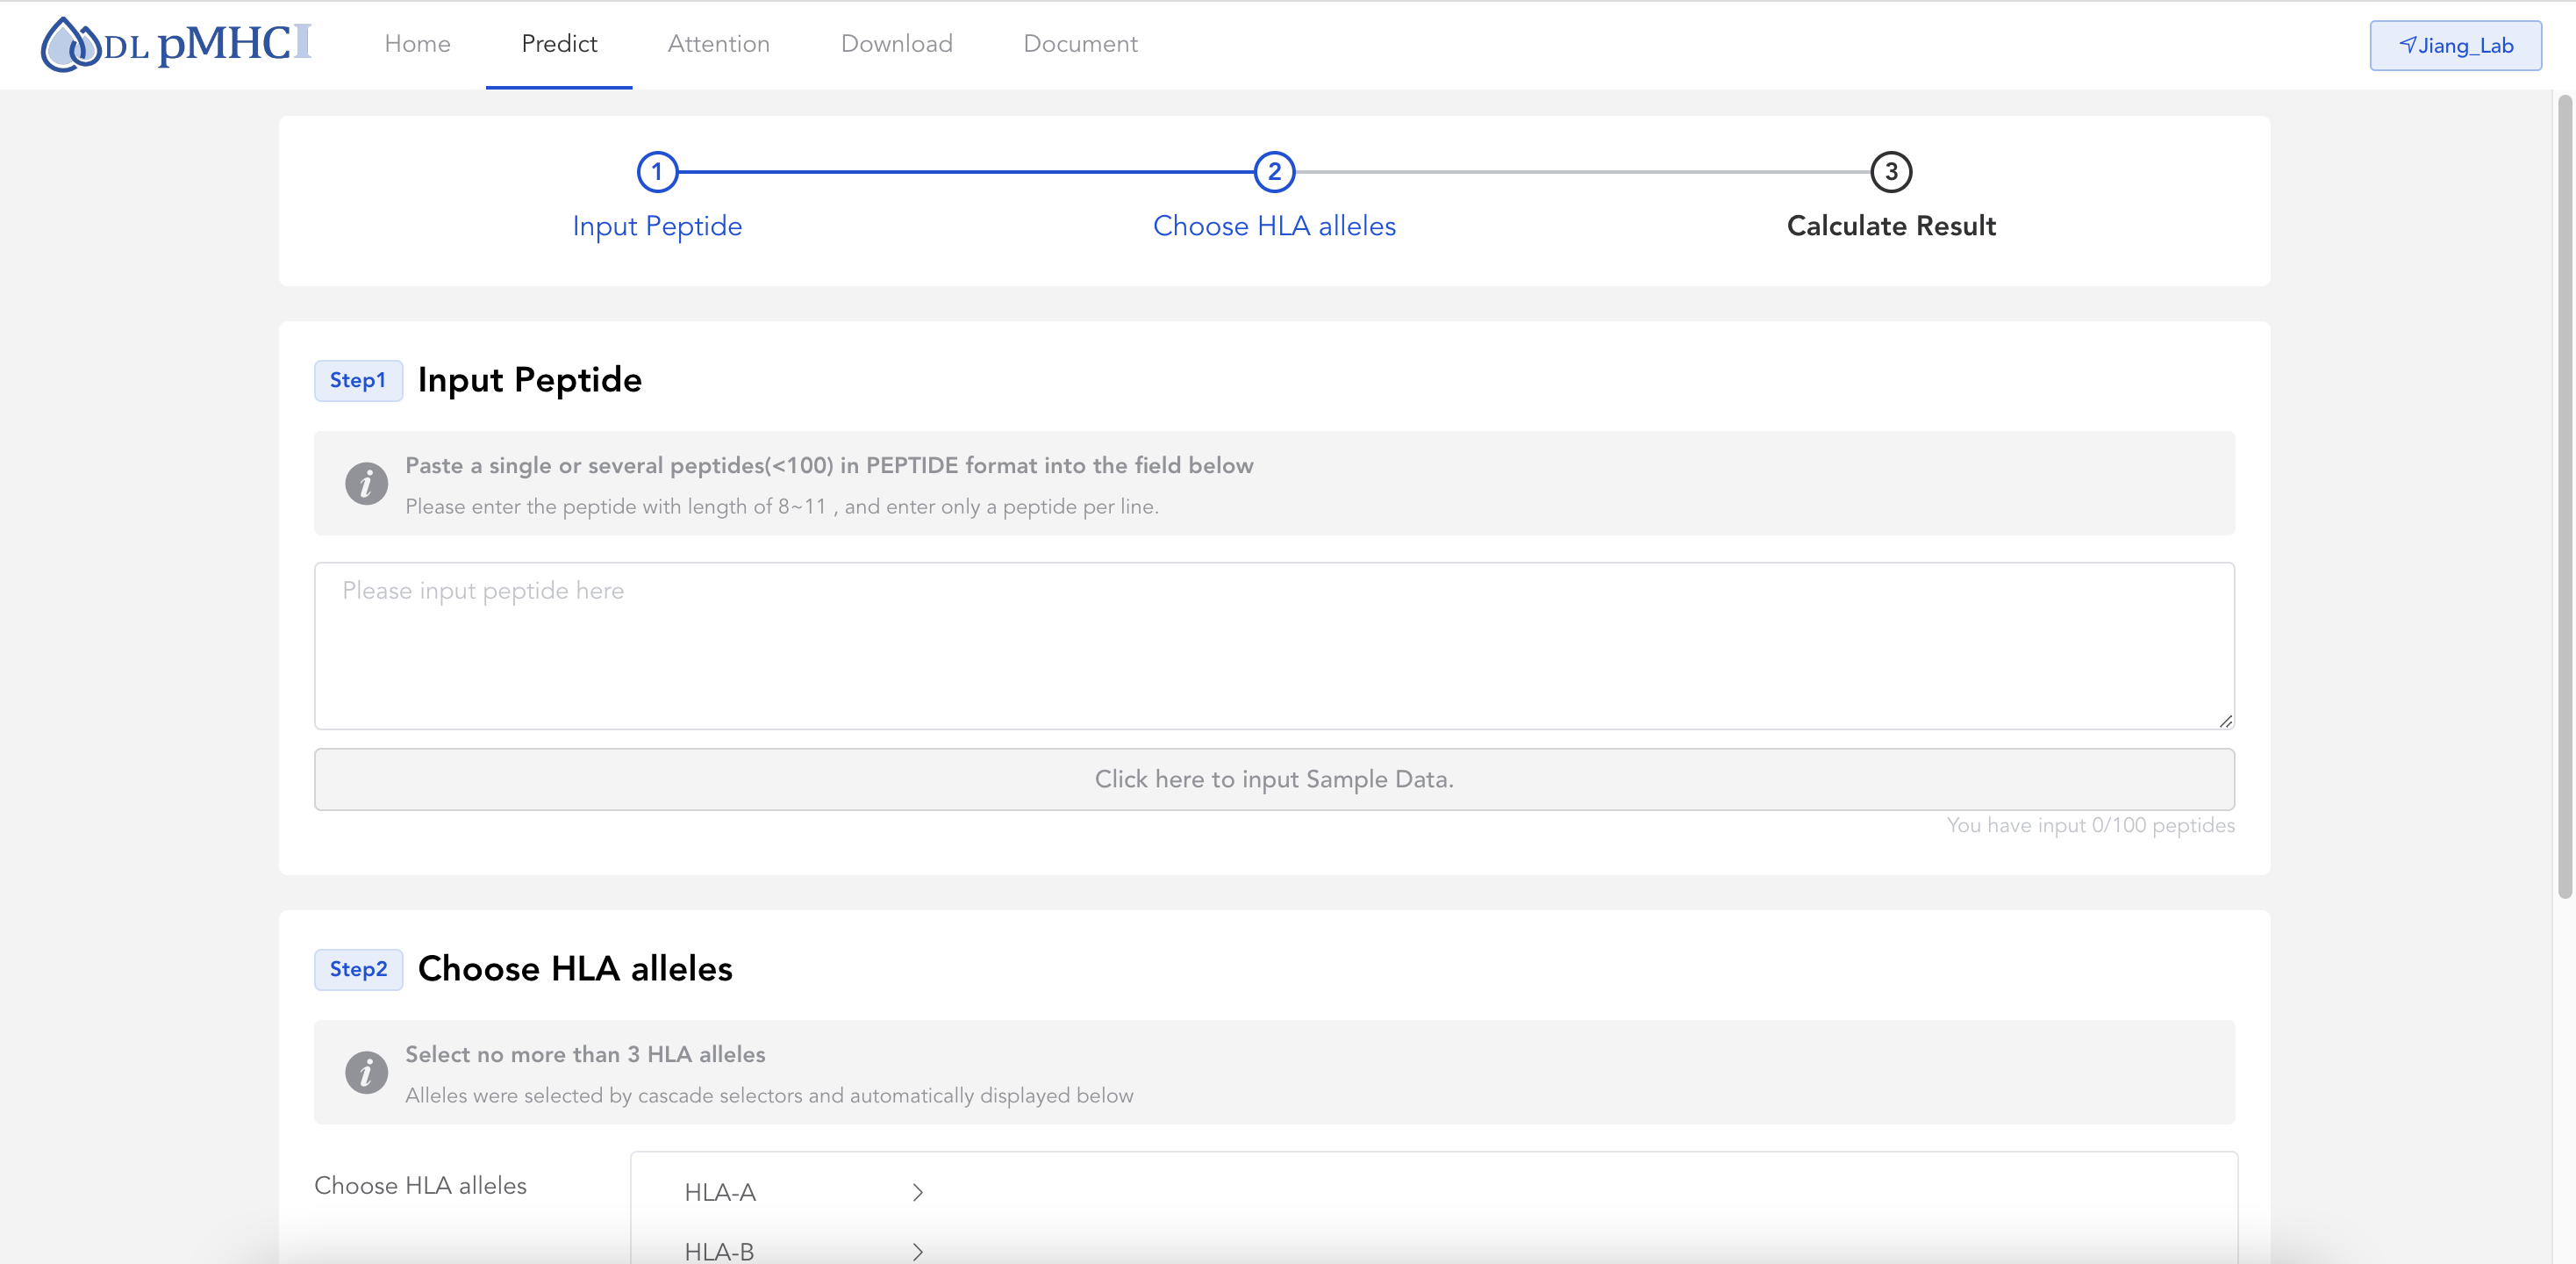Click 'Select no more than 3 HLA alleles' text
Viewport: 2576px width, 1264px height.
pyautogui.click(x=585, y=1055)
